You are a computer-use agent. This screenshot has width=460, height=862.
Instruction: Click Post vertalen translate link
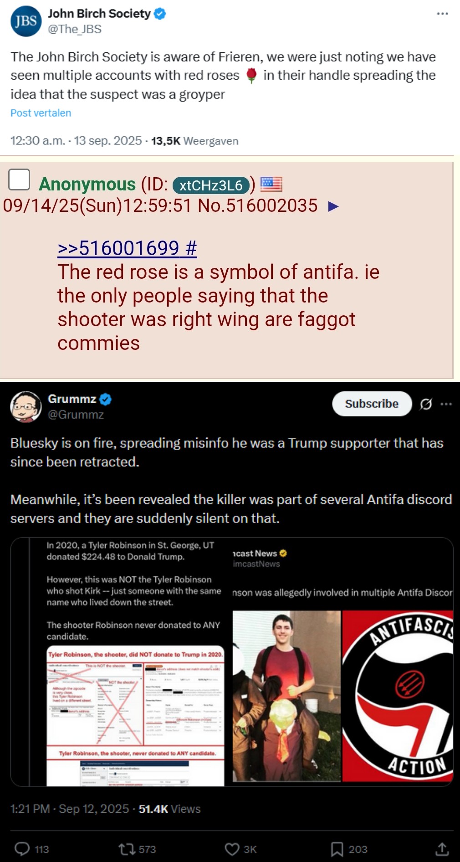41,113
